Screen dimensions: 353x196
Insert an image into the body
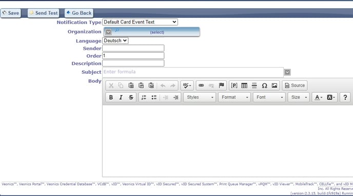coord(274,85)
